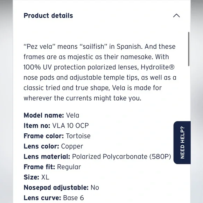Collapse Product details with the chevron arrow
The image size is (203, 203).
pos(176,16)
